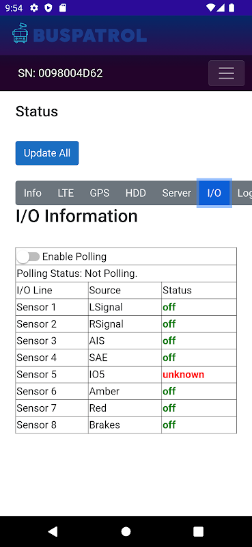Select the highlighted I/O tab

coord(214,193)
